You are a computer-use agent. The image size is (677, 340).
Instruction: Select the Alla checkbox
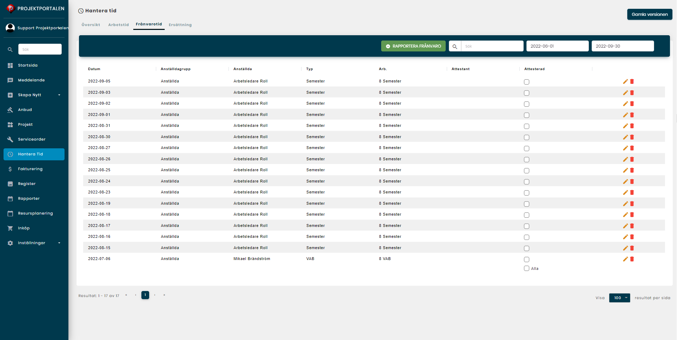tap(526, 268)
